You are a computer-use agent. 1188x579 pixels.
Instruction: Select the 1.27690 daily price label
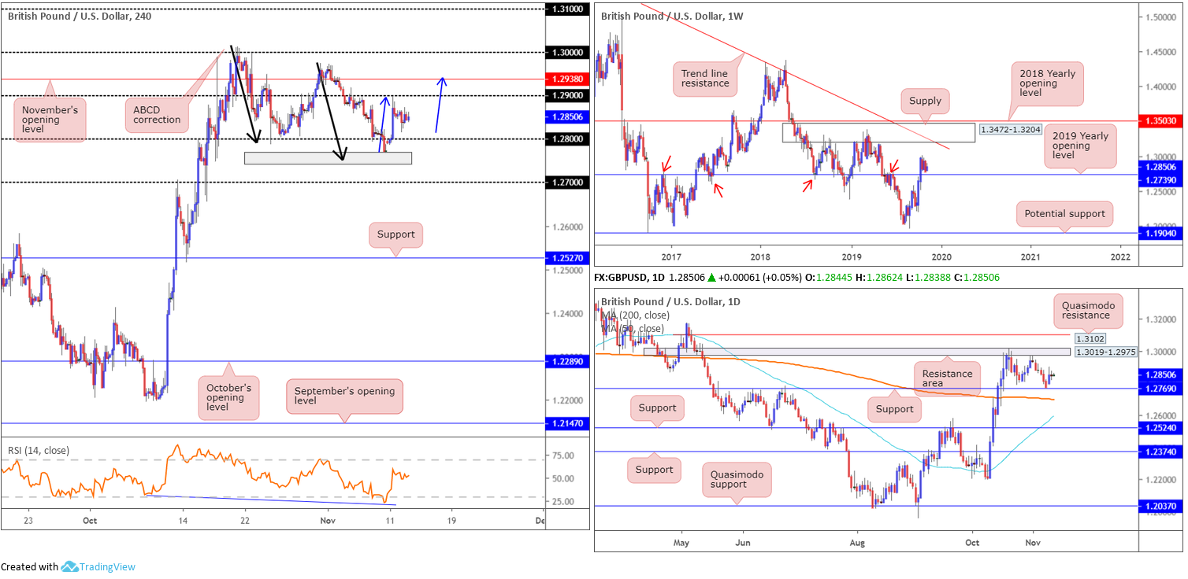[1160, 388]
